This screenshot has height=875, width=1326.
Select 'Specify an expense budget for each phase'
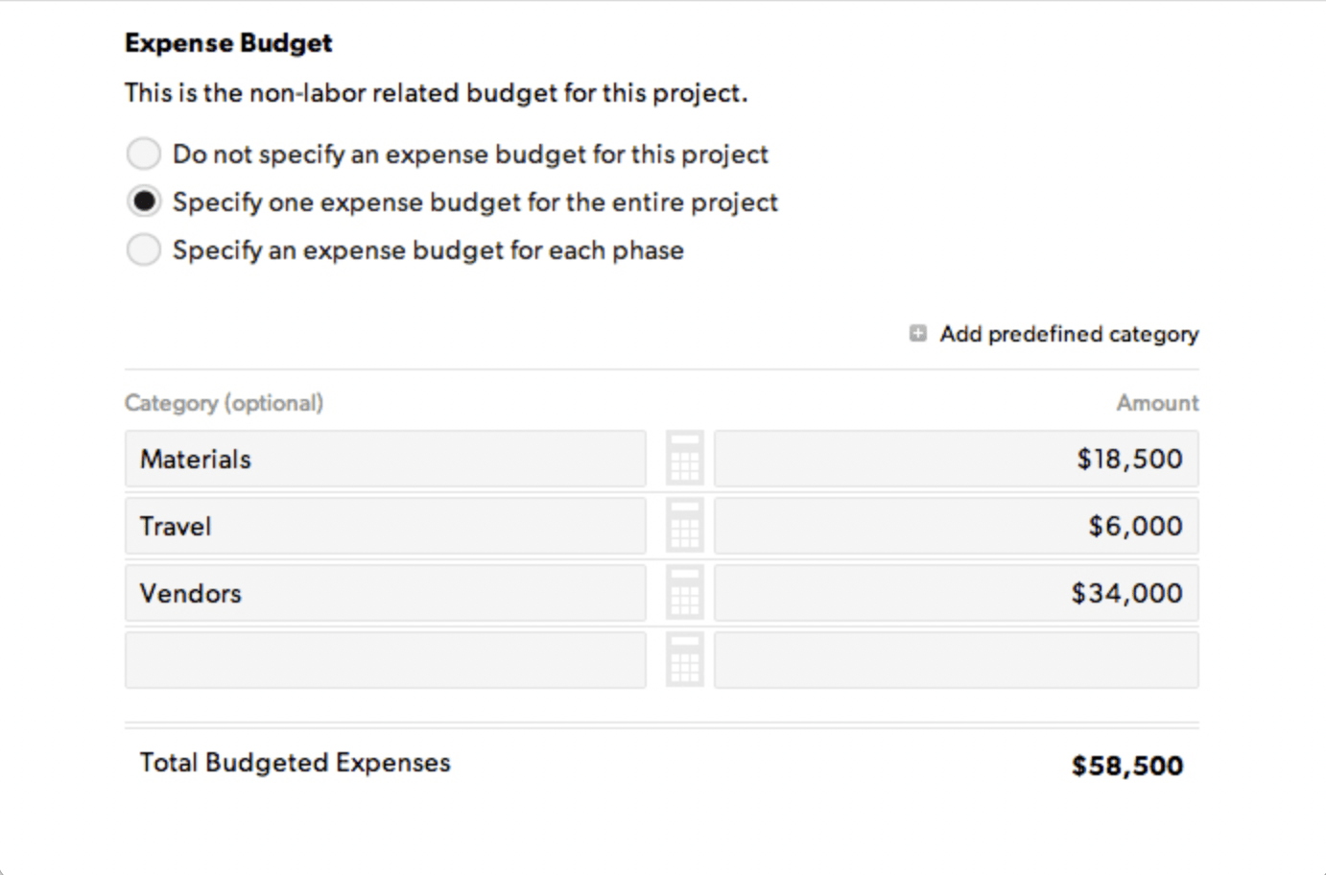(x=144, y=249)
